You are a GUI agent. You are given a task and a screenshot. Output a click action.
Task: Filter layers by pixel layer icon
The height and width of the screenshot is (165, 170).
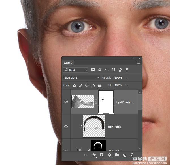(93, 70)
